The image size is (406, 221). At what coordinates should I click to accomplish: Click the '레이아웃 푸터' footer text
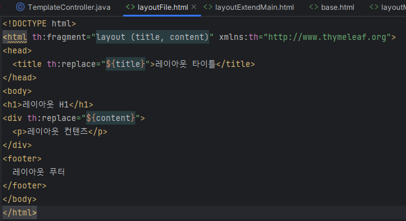[39, 172]
